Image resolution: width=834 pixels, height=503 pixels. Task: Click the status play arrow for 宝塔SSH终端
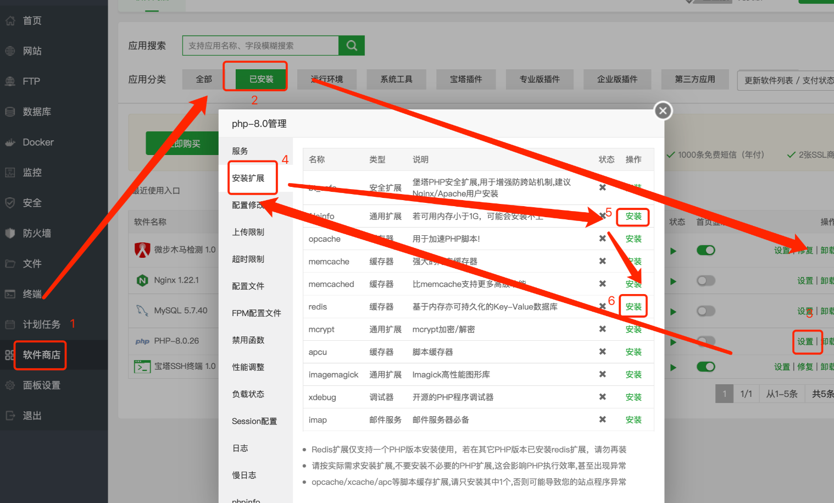pos(673,367)
